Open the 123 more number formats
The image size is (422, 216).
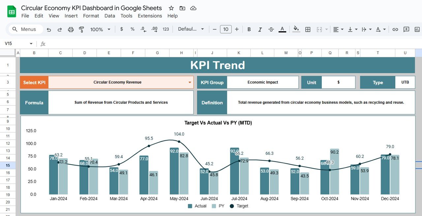point(166,29)
